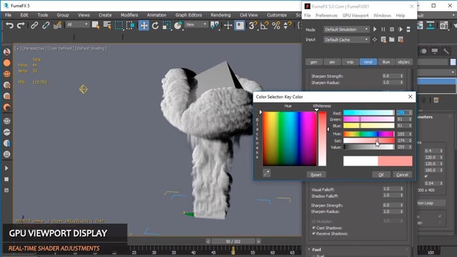Toggle the Percent Snap icon
This screenshot has width=457, height=257.
(276, 25)
